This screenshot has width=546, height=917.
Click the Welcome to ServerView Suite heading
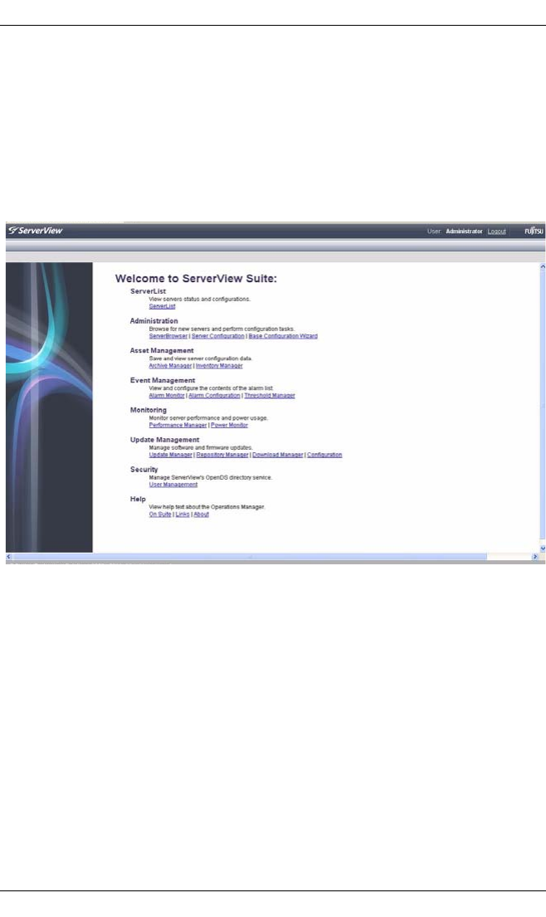pos(196,279)
